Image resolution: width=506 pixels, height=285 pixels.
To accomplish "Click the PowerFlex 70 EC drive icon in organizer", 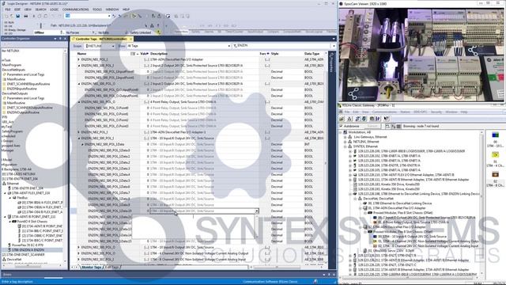I will click(x=9, y=245).
